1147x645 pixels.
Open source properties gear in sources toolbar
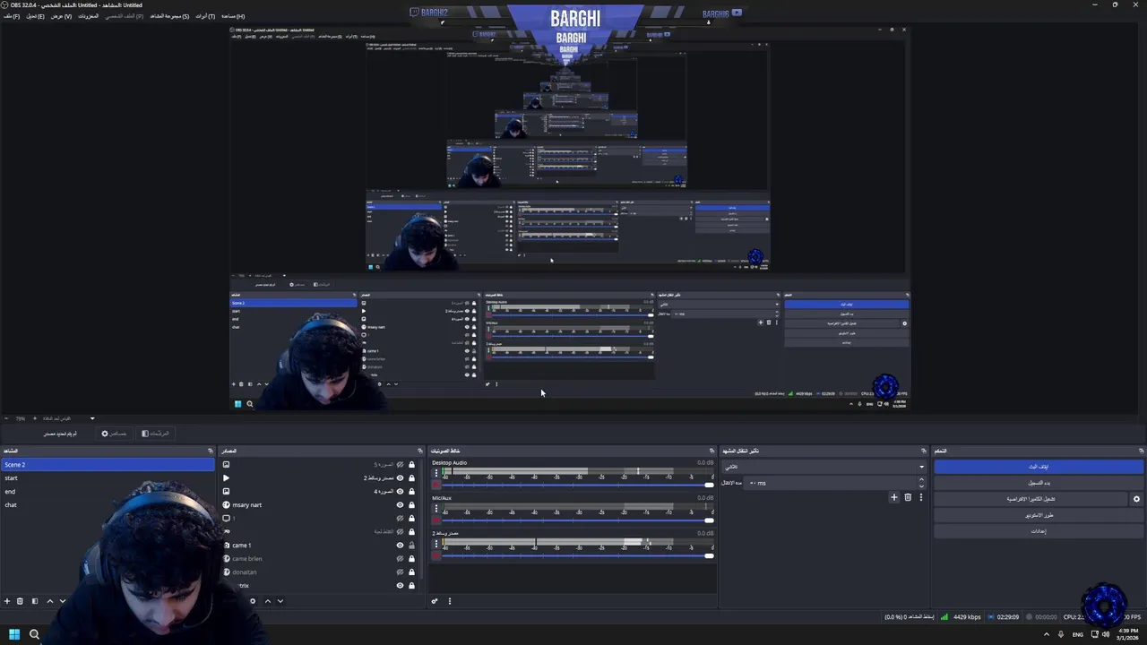coord(253,601)
